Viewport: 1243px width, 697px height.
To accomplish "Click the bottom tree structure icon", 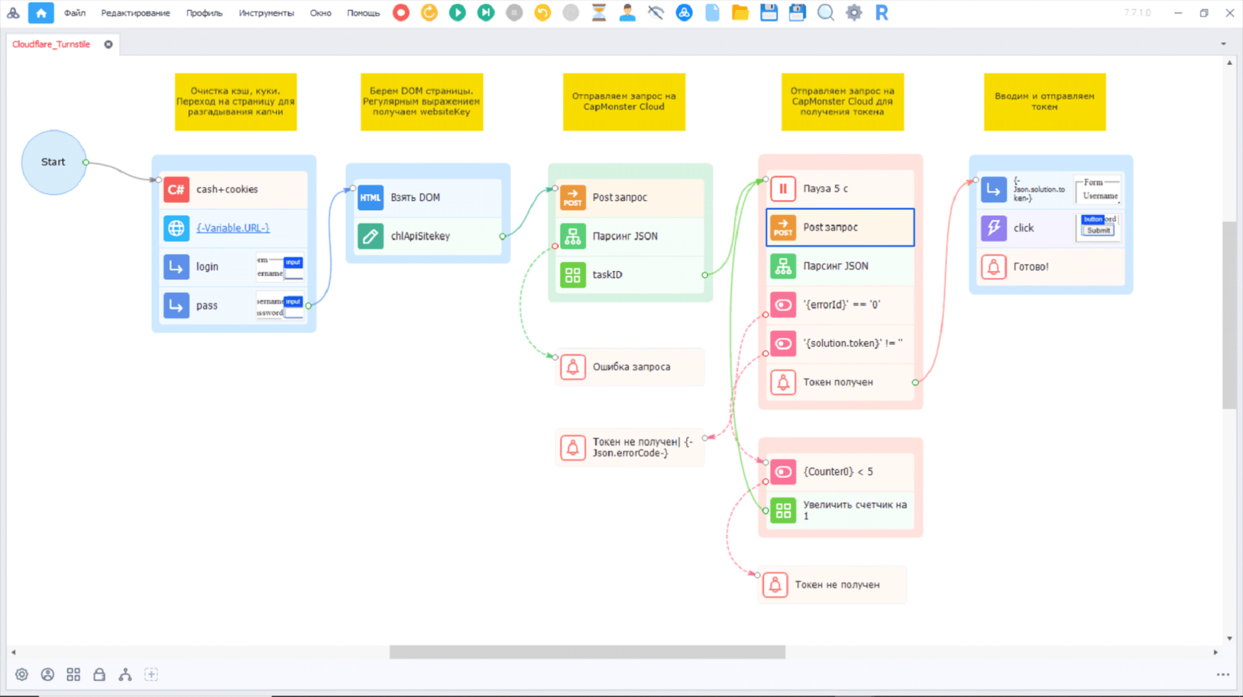I will pyautogui.click(x=125, y=675).
